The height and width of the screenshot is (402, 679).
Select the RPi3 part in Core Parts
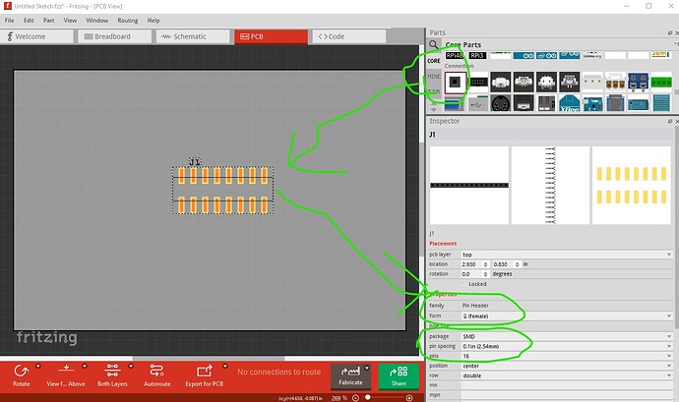point(477,55)
